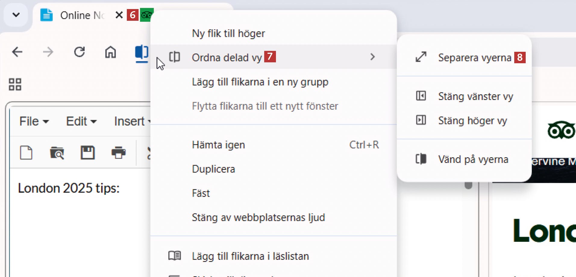Open print preview magnifier icon

57,153
